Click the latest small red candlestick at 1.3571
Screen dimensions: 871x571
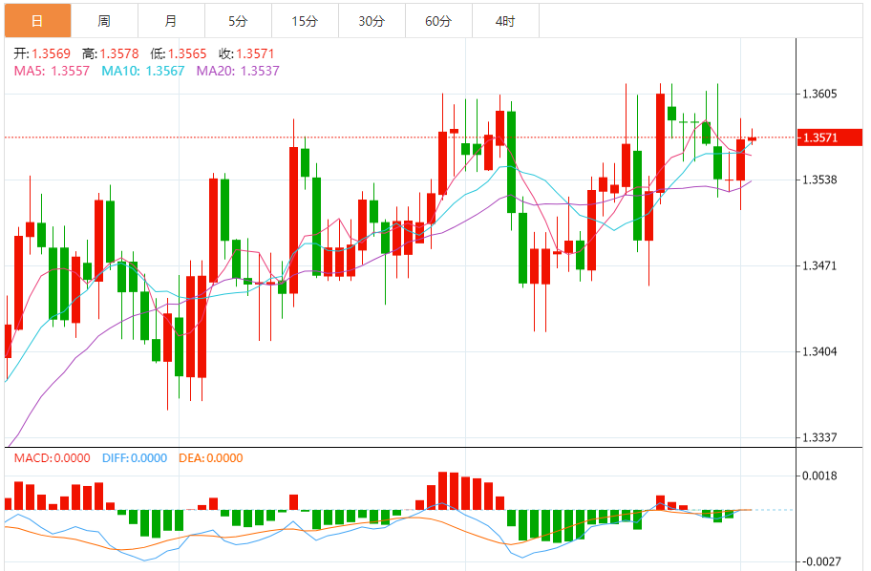click(753, 137)
